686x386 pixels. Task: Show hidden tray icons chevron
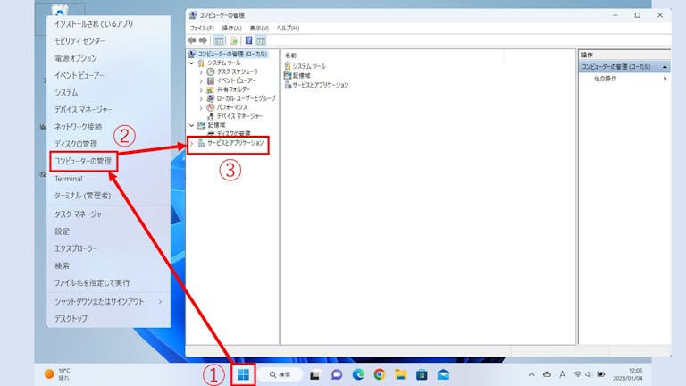(x=531, y=374)
